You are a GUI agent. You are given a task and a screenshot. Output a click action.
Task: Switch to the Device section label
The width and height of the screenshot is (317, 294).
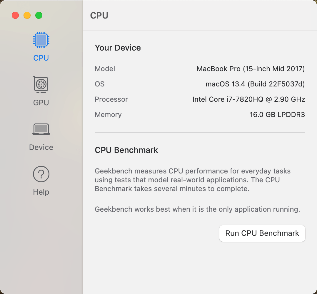coord(41,147)
